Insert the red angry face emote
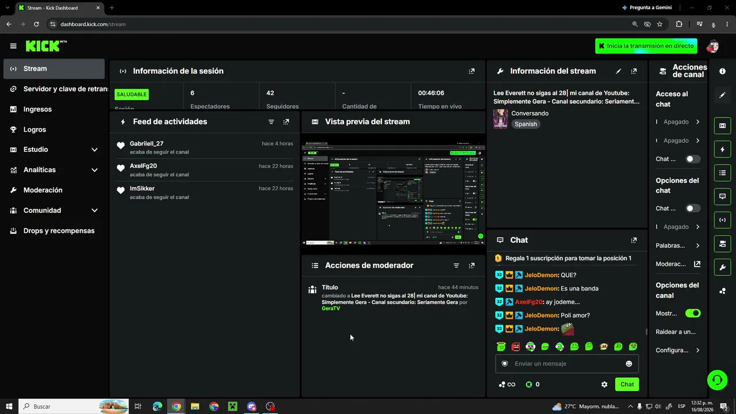The image size is (736, 414). [x=516, y=347]
